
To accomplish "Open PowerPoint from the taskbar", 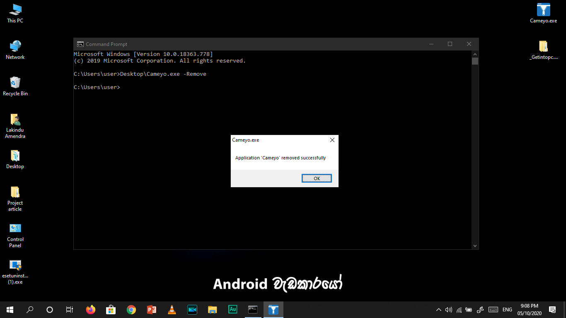I will (152, 310).
